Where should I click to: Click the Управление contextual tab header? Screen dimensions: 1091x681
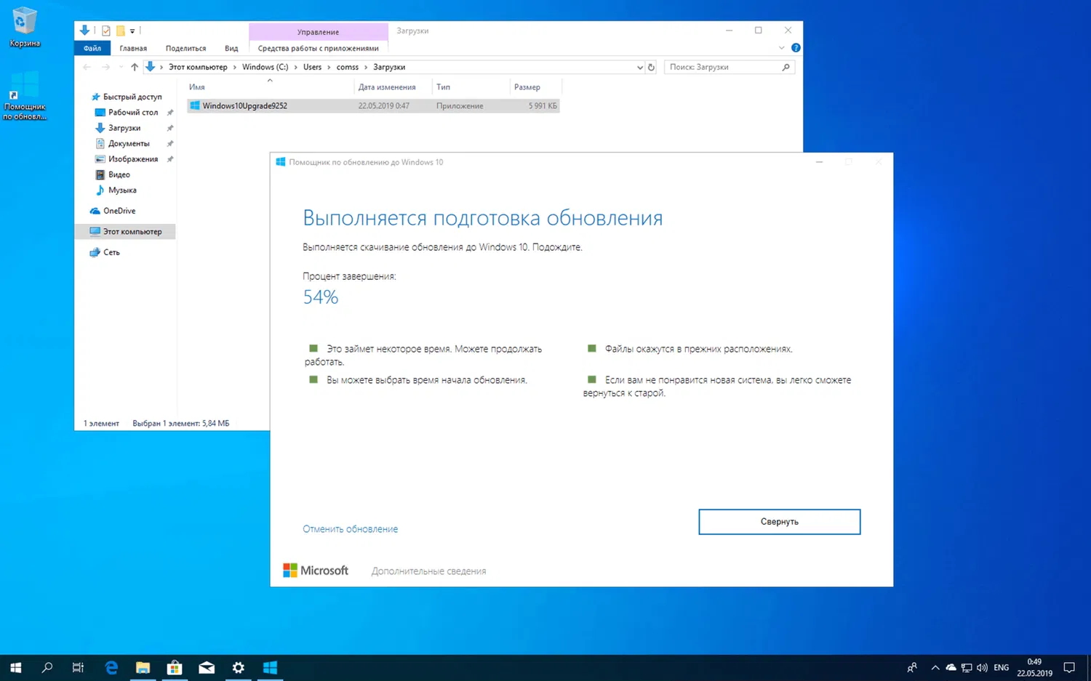tap(318, 32)
